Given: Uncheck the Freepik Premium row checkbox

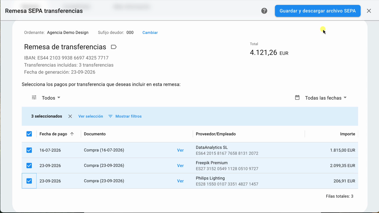Looking at the screenshot, I should [x=29, y=166].
